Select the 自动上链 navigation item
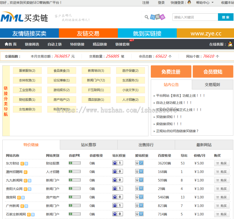Viewport: 234px width, 219px height. point(55,44)
